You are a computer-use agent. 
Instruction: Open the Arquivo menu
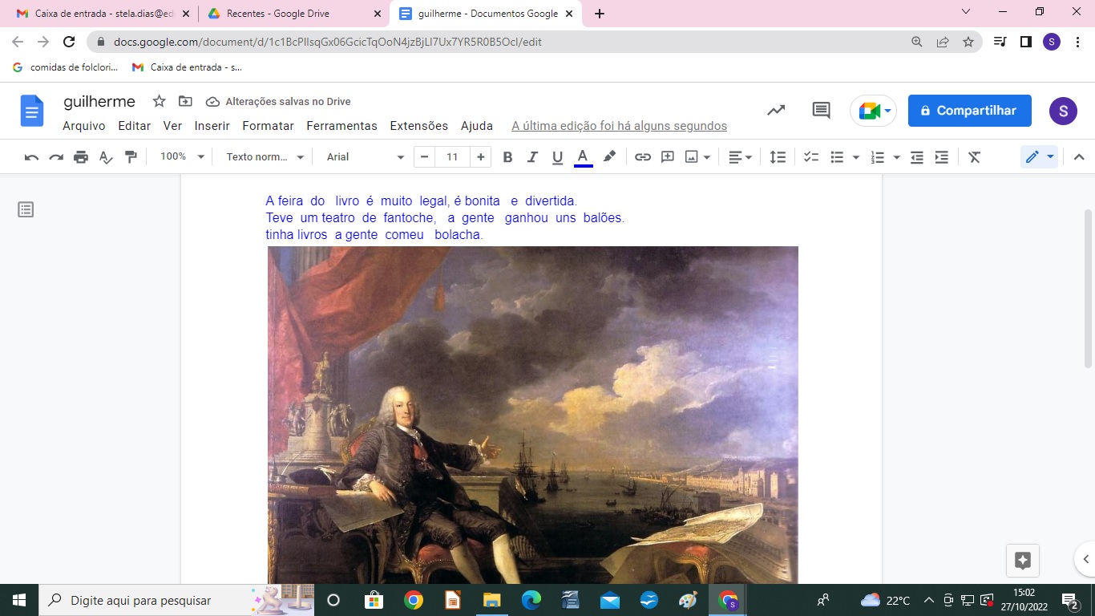84,126
